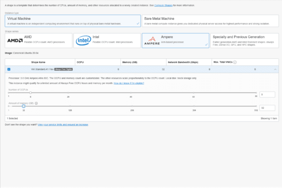Click the Always Free Eligible badge
282x188 pixels.
(x=64, y=69)
